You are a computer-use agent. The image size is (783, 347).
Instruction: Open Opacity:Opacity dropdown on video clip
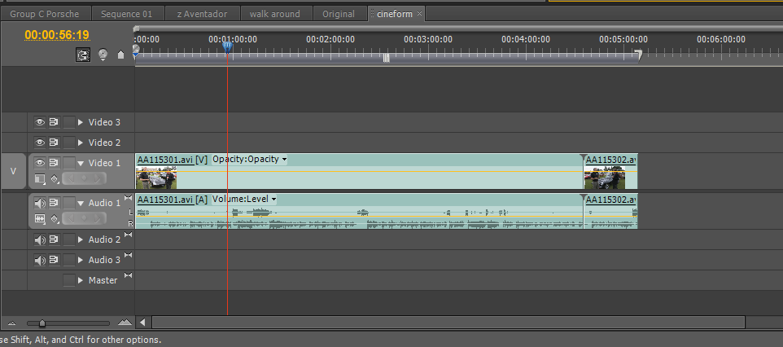click(284, 159)
